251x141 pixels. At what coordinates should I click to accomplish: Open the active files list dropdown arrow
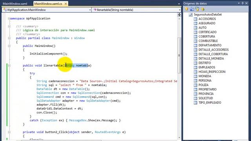point(179,4)
